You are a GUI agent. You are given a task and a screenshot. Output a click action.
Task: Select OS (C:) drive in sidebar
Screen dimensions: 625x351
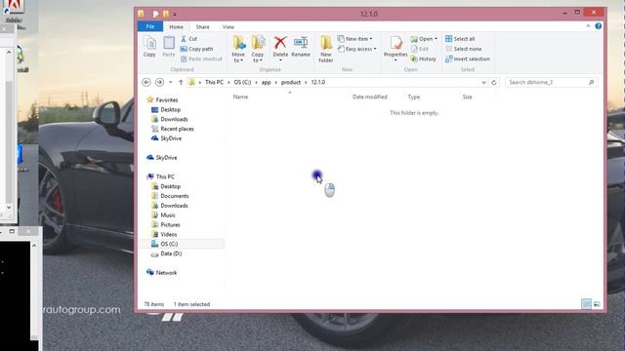pos(169,244)
